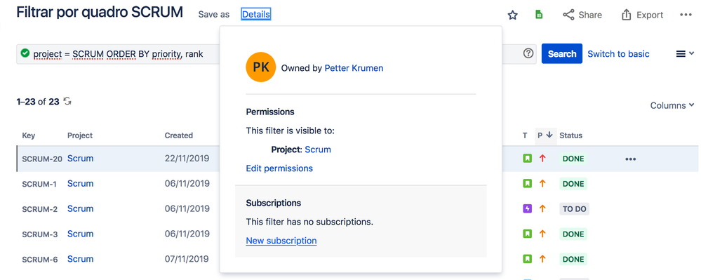Open Scrum project link in SCRUM-20 row
Viewport: 701px width, 280px height.
(x=81, y=159)
